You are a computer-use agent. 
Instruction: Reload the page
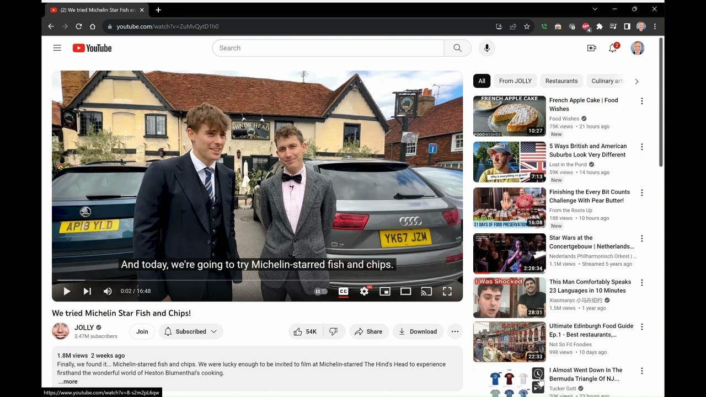point(78,26)
